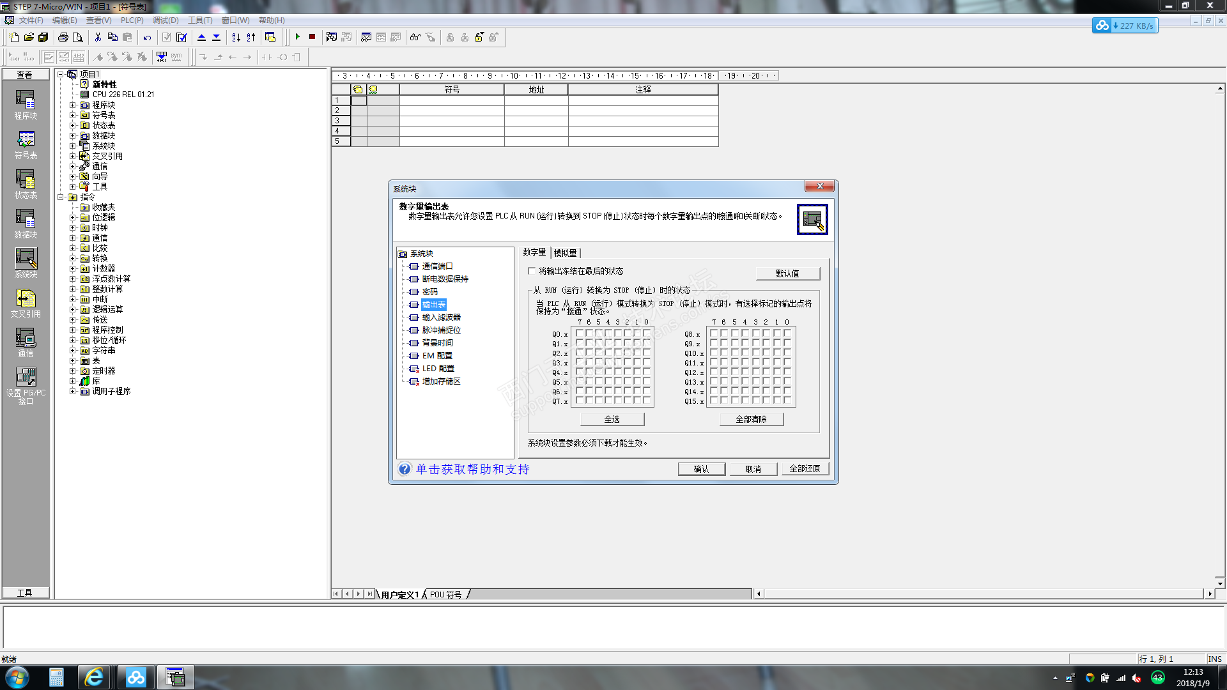Open the PLC(P) menu
Image resolution: width=1227 pixels, height=690 pixels.
[132, 20]
